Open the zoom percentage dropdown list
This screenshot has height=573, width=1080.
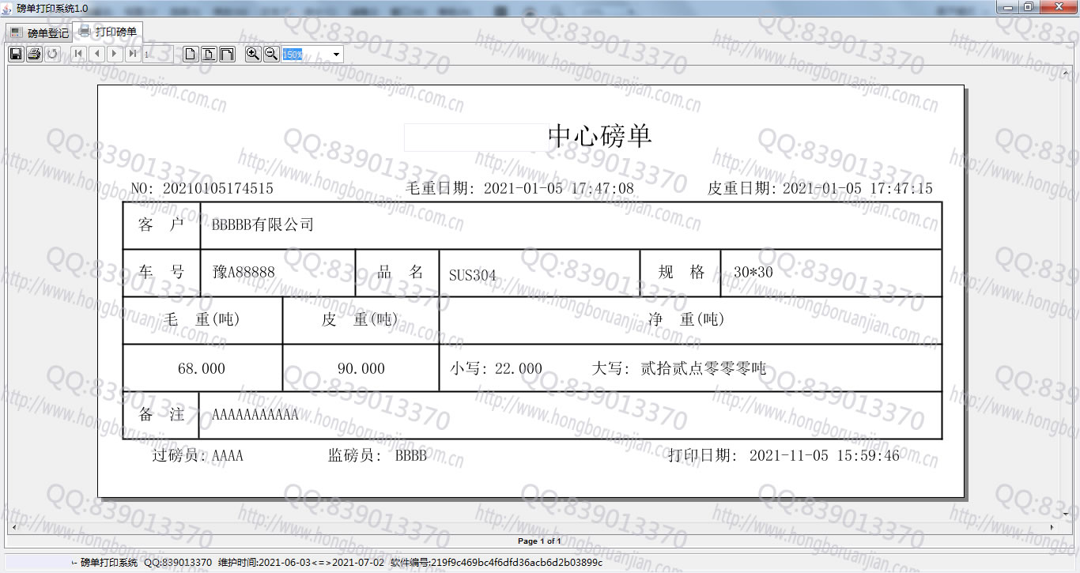(x=335, y=55)
